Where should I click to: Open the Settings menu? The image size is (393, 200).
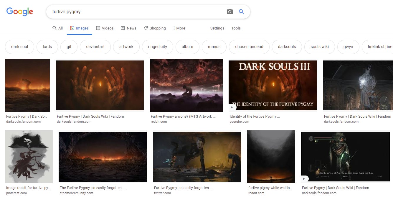click(217, 28)
